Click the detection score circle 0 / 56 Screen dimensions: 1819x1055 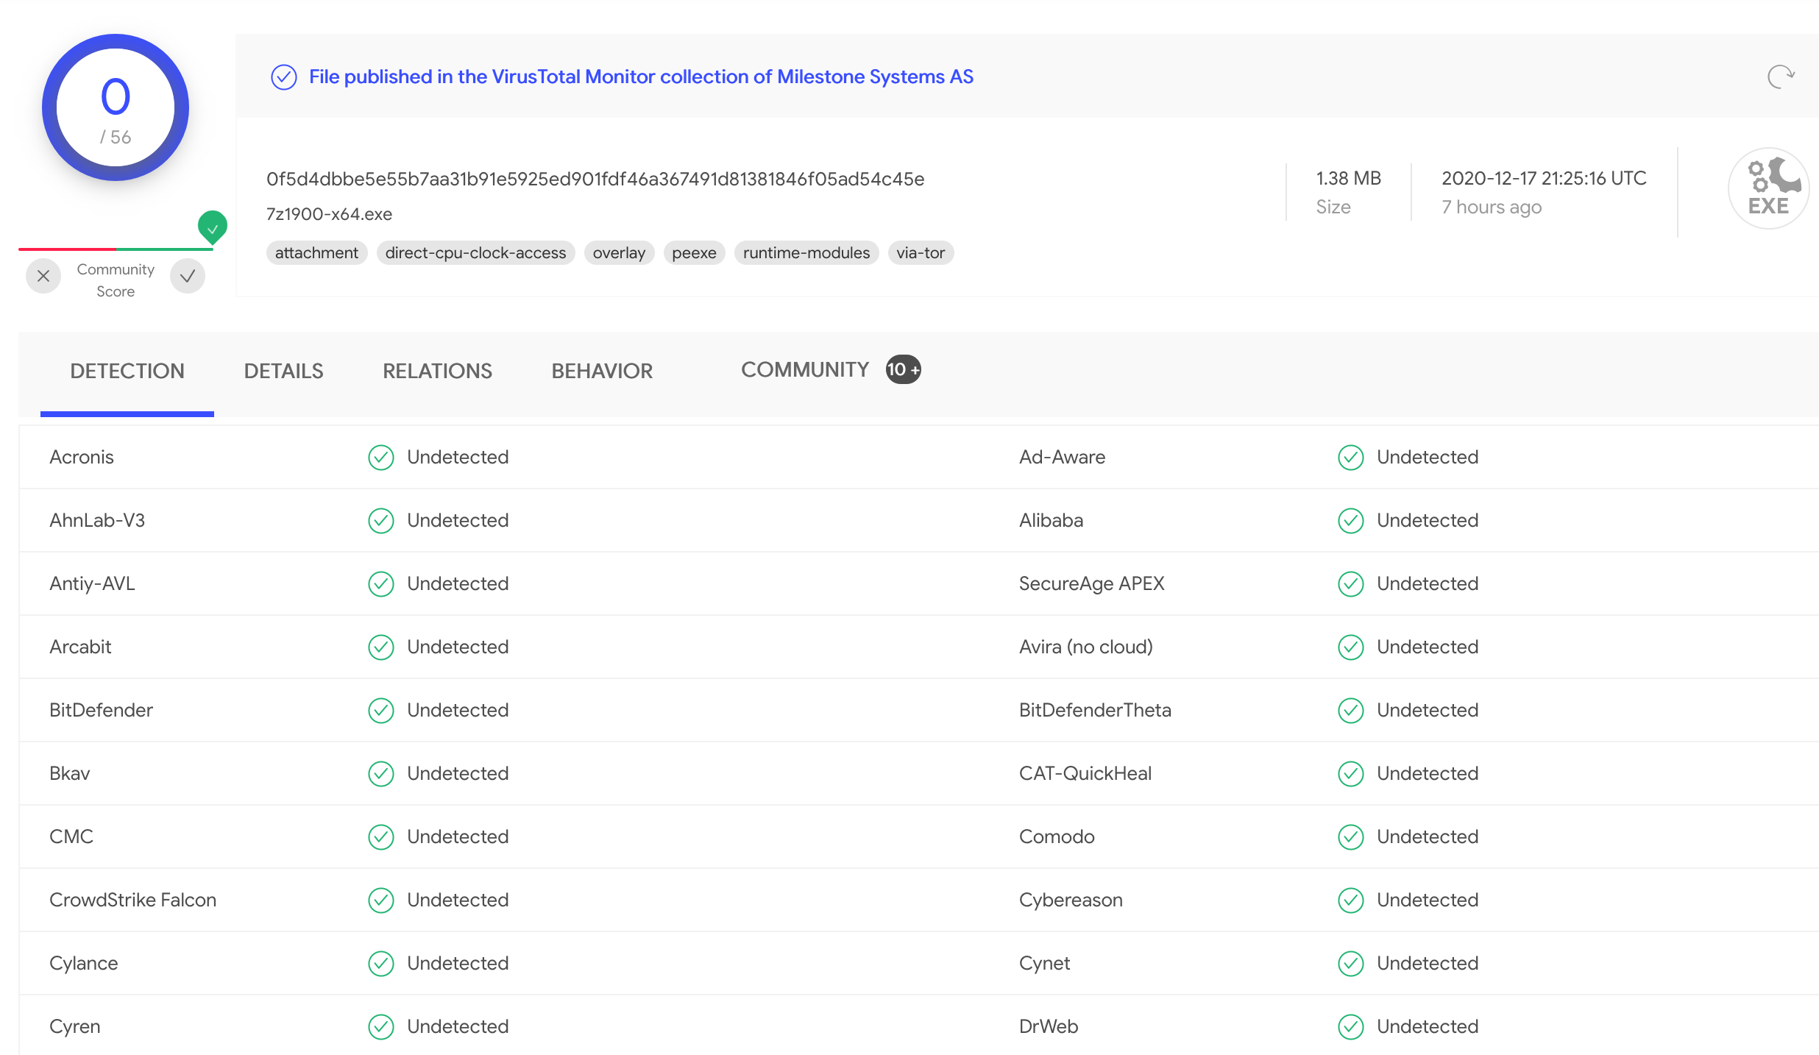(x=116, y=107)
